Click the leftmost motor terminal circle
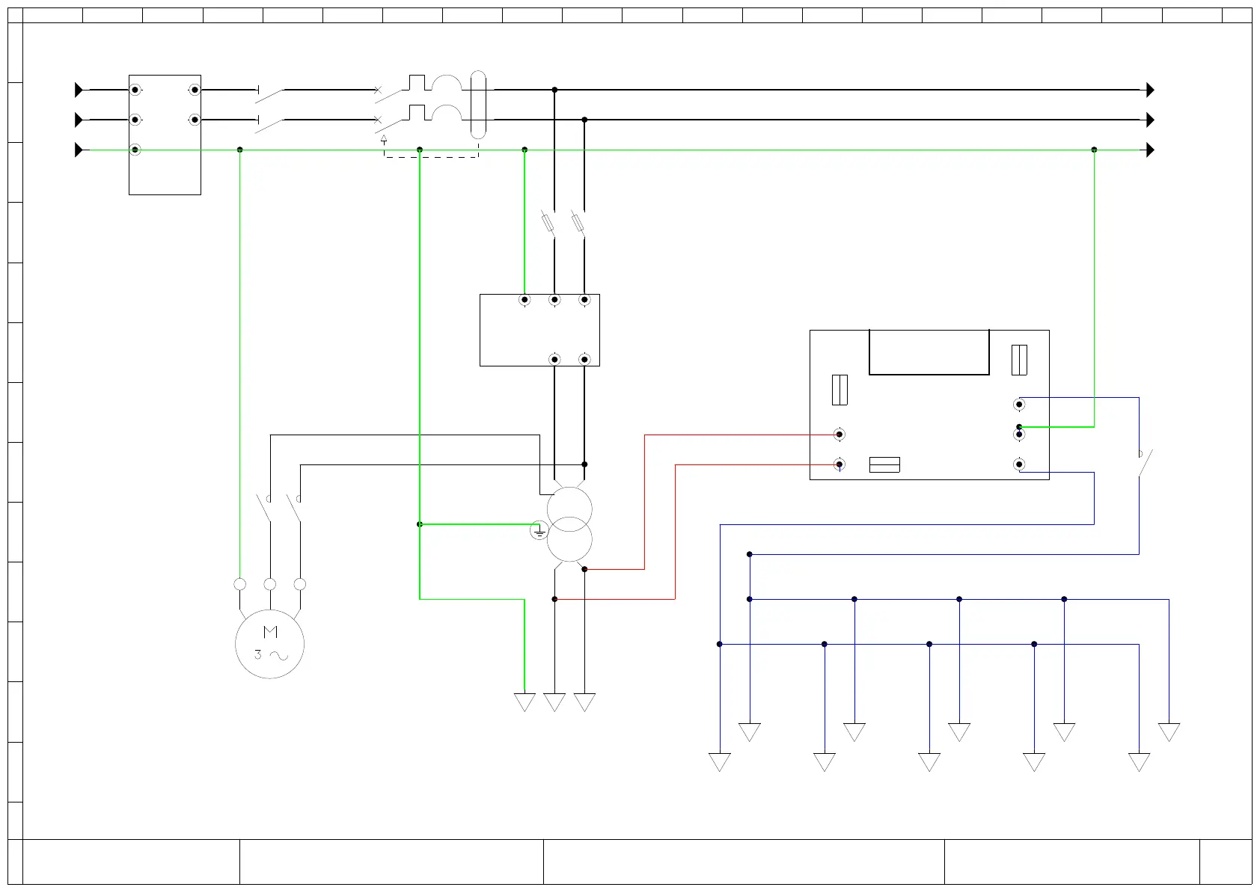 (x=239, y=584)
